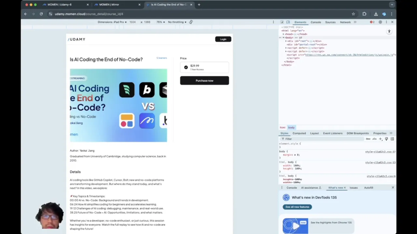Click See all new features button
Screen dimensions: 417x234
297,207
